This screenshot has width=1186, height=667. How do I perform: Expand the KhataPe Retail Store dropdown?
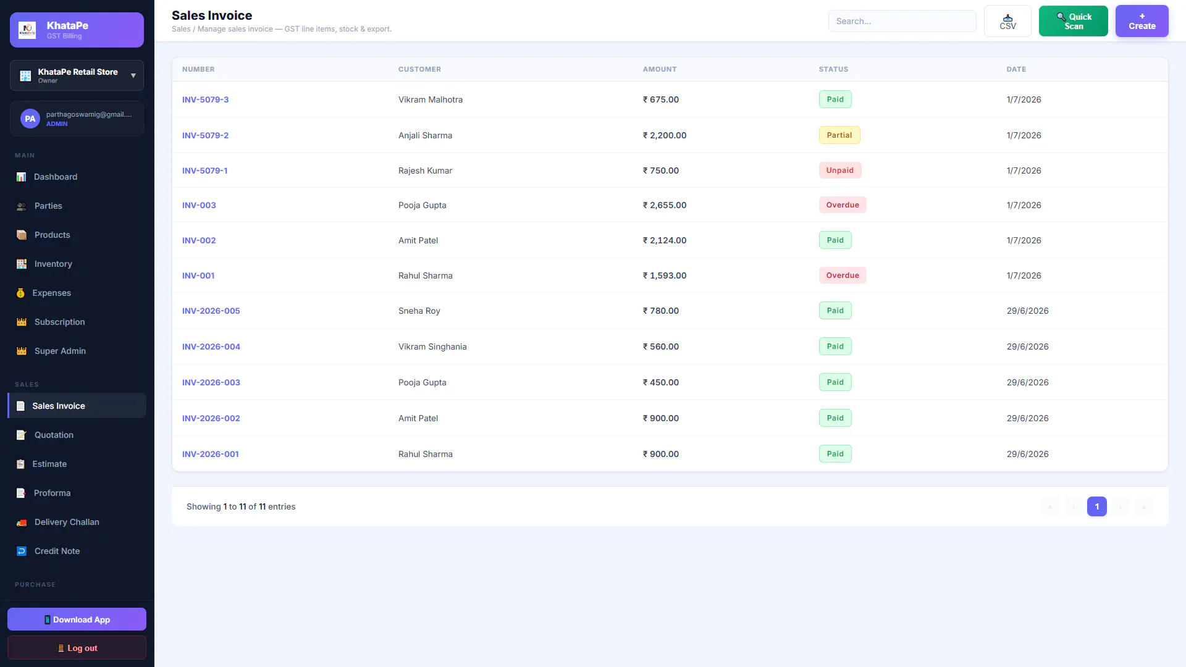pos(77,75)
